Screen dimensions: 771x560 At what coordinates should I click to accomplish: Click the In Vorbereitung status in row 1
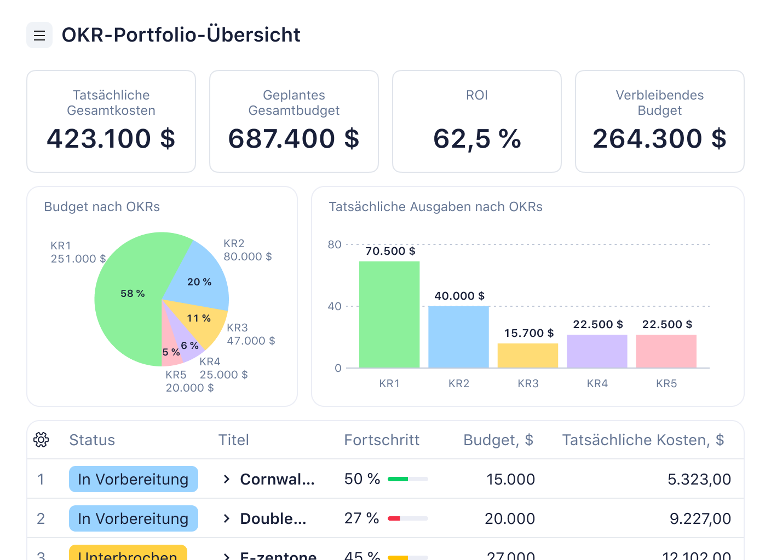[x=133, y=479]
